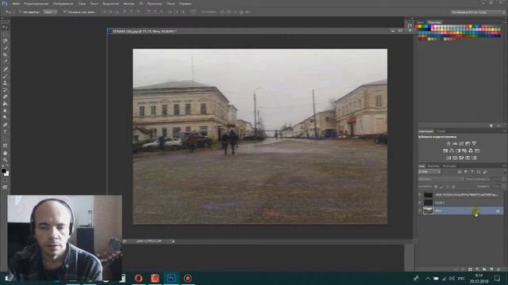
Task: Open the layer filter kind dropdown
Action: (x=429, y=172)
